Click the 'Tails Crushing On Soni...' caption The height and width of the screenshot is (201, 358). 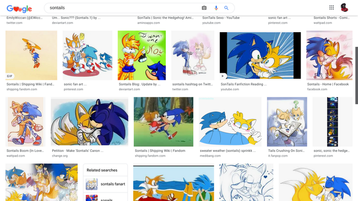tap(286, 151)
